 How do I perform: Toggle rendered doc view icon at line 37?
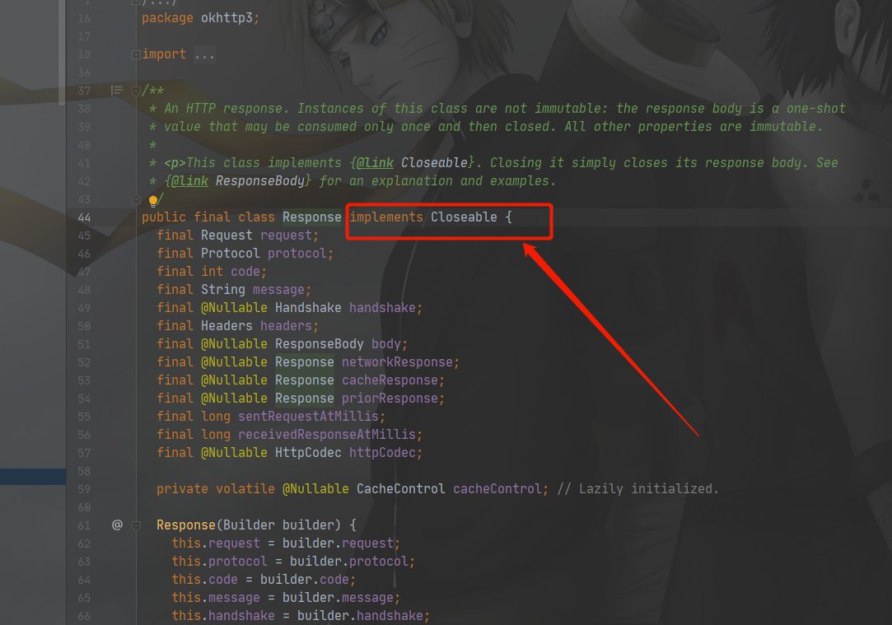point(117,90)
